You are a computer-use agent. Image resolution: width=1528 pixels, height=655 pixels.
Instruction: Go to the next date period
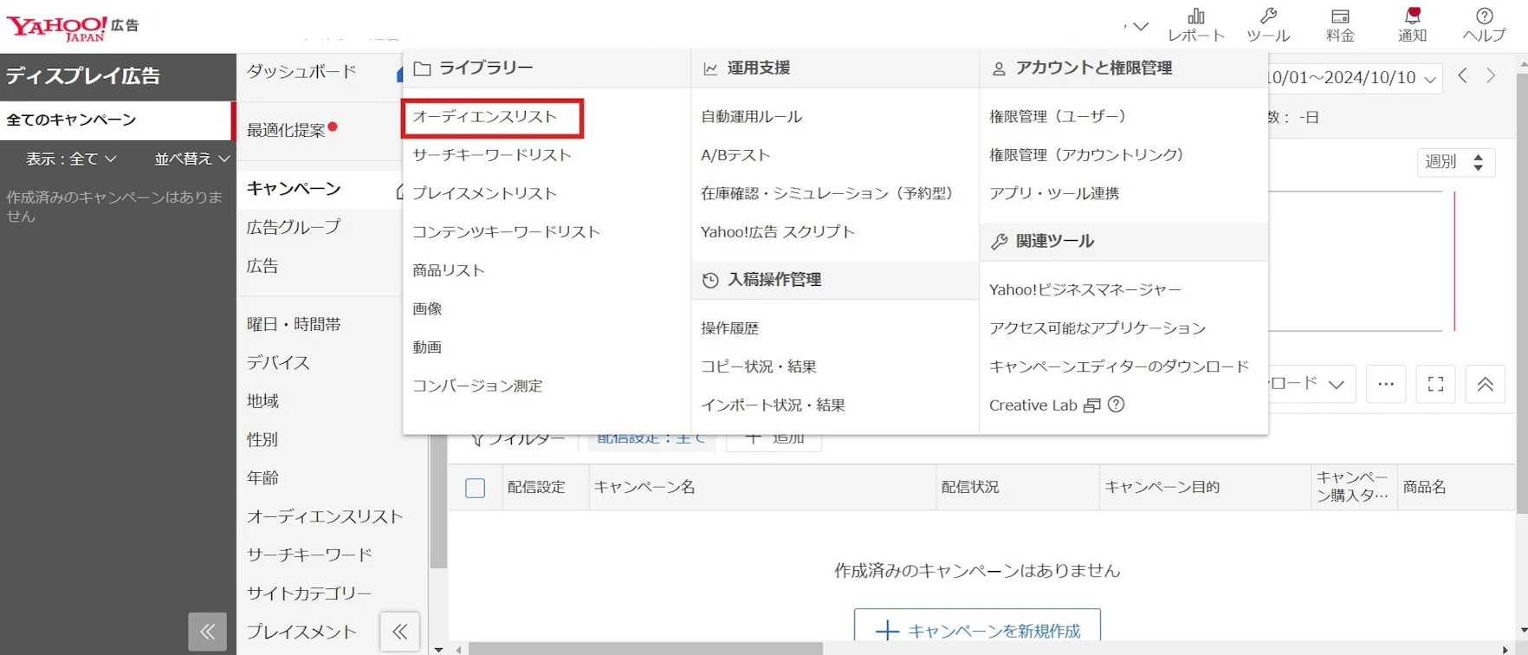[x=1491, y=76]
